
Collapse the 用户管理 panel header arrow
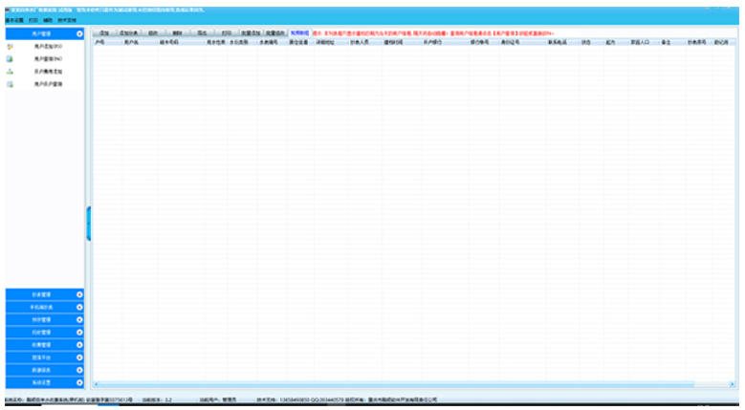point(79,33)
